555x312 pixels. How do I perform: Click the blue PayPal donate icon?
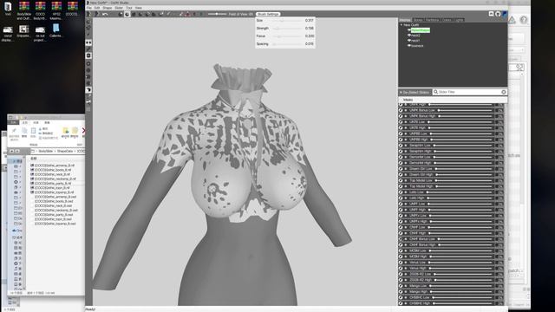point(505,14)
